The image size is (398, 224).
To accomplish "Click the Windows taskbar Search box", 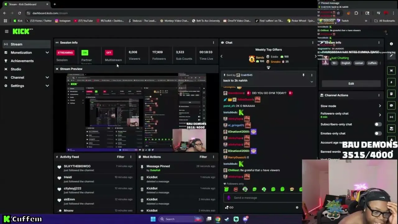I will [x=180, y=219].
